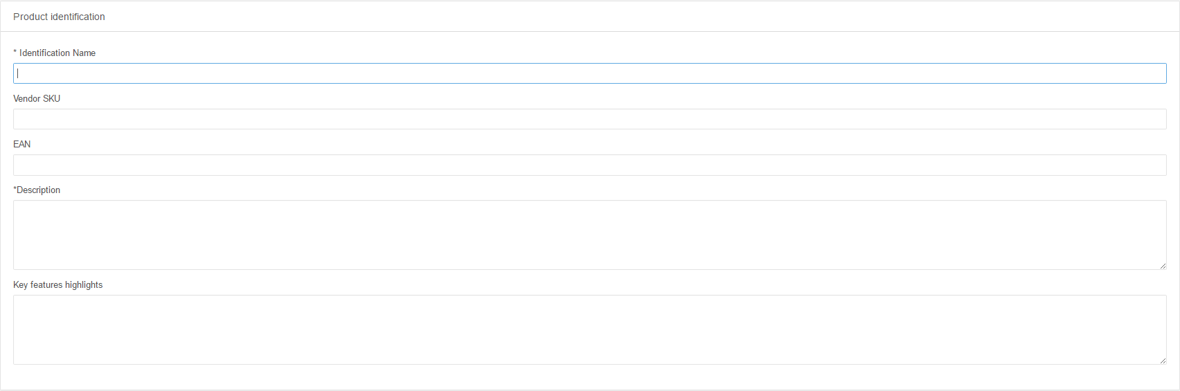Click the Key features highlights resize grip
The height and width of the screenshot is (391, 1180).
[1163, 361]
